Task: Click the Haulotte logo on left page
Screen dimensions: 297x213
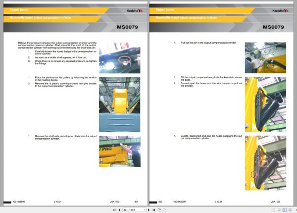Action: coord(135,11)
